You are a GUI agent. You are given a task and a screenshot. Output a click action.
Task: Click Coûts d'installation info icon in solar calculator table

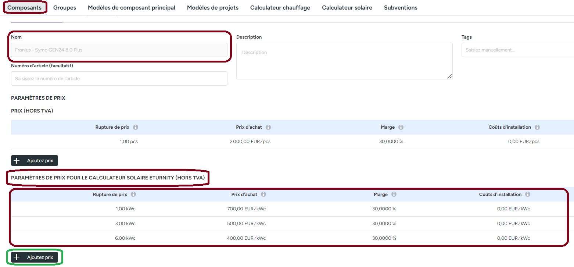pyautogui.click(x=528, y=194)
